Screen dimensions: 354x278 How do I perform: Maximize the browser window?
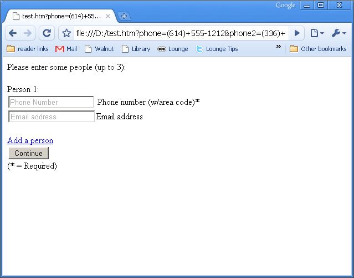[x=321, y=6]
